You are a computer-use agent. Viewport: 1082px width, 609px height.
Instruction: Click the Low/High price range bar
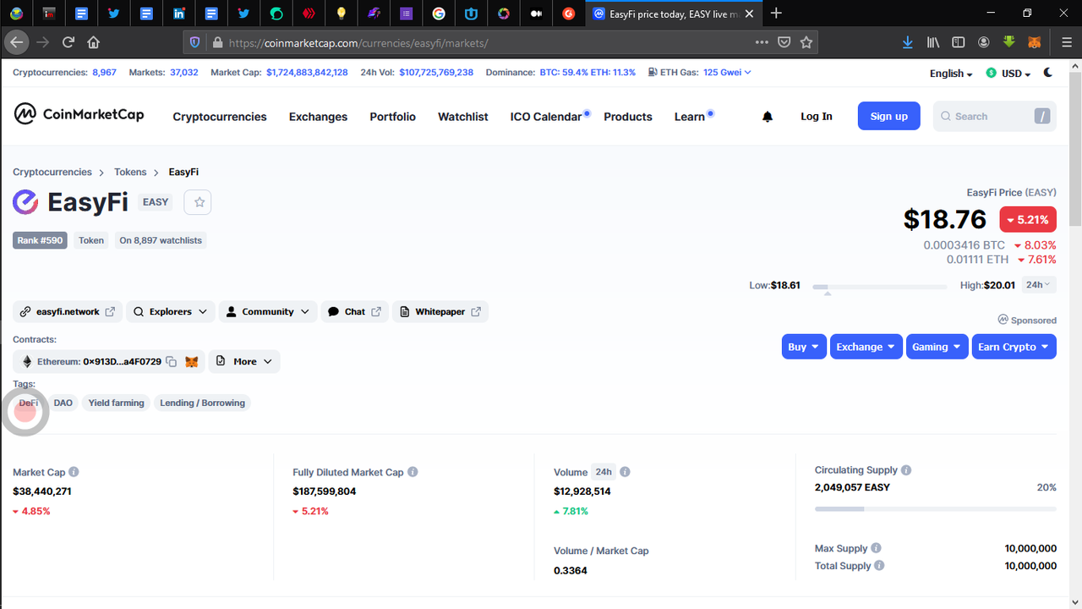(880, 288)
